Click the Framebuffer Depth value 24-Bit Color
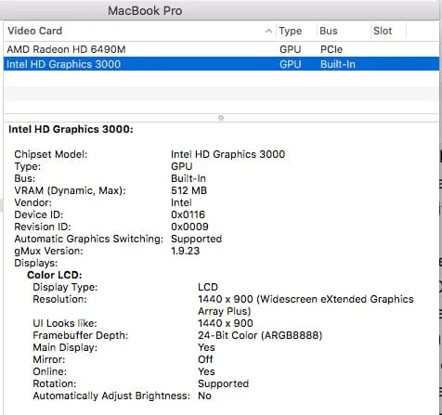The width and height of the screenshot is (442, 415). [260, 335]
